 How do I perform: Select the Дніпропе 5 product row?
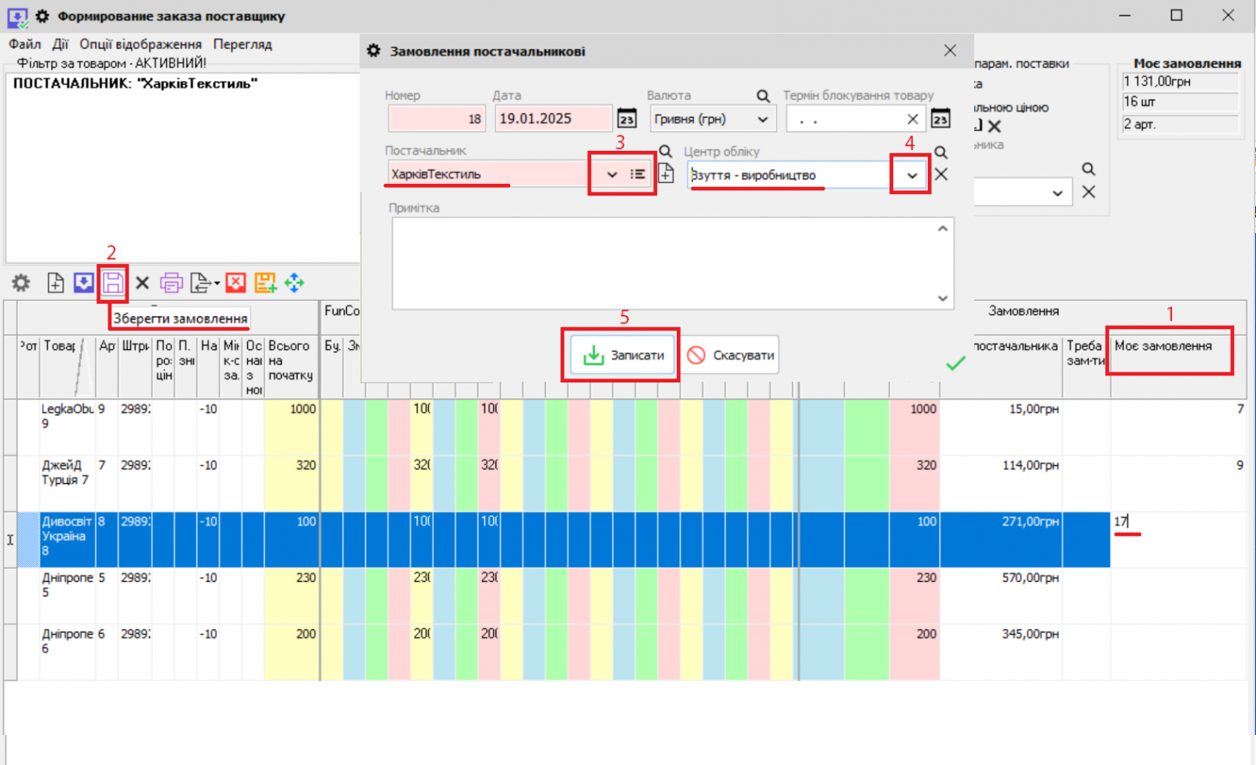(x=67, y=584)
